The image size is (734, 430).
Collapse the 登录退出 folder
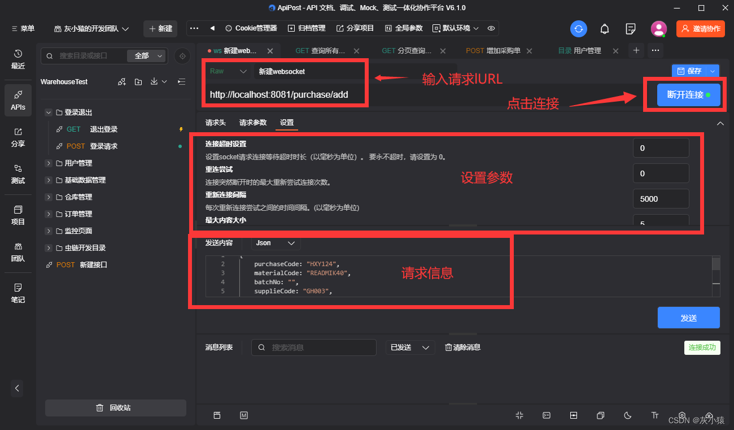coord(49,112)
